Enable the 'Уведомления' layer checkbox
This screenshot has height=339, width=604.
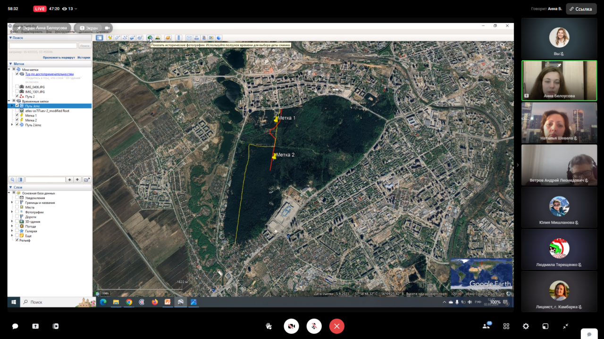[x=17, y=198]
